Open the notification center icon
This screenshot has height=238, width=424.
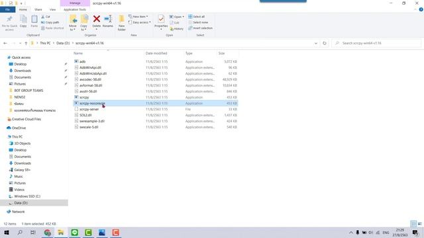[415, 232]
